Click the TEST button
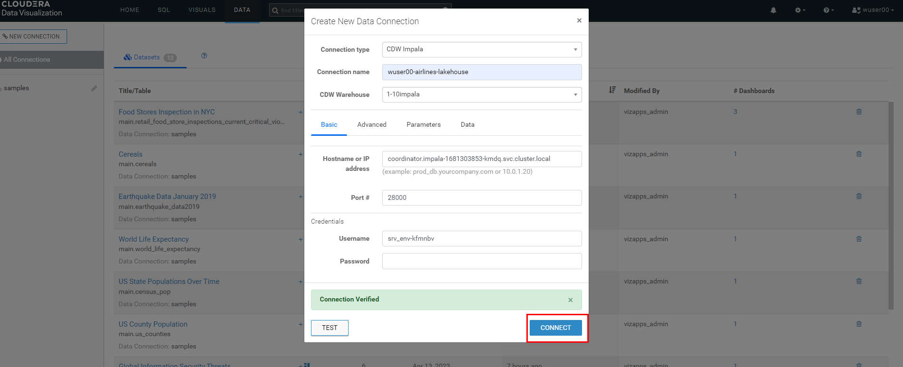This screenshot has width=903, height=367. 330,328
